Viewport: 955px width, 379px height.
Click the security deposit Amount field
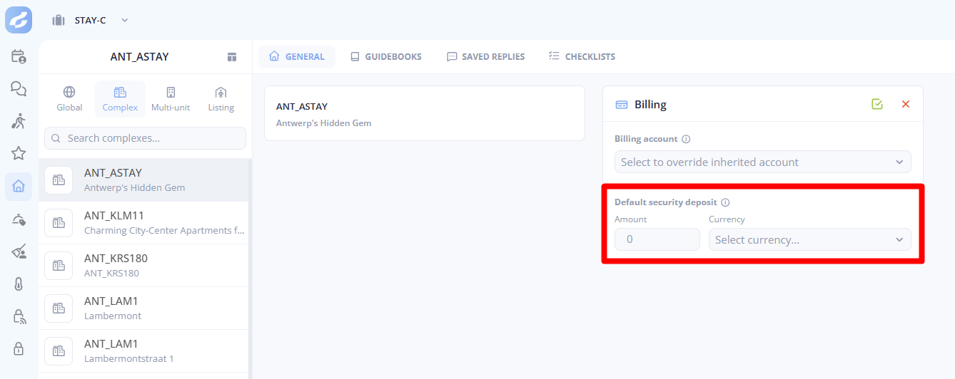657,239
